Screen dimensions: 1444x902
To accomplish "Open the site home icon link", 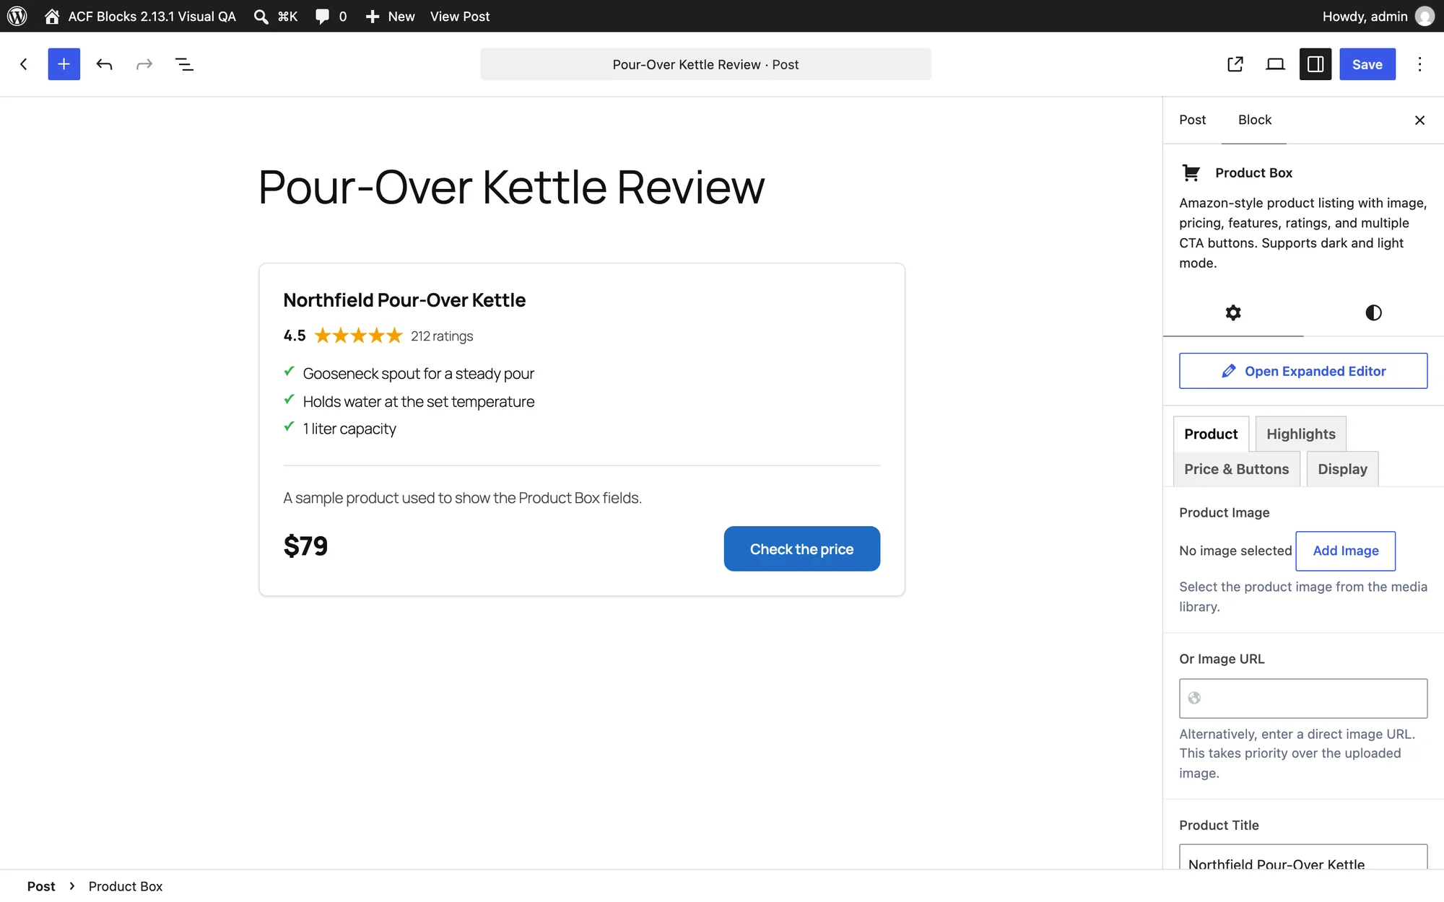I will [52, 16].
